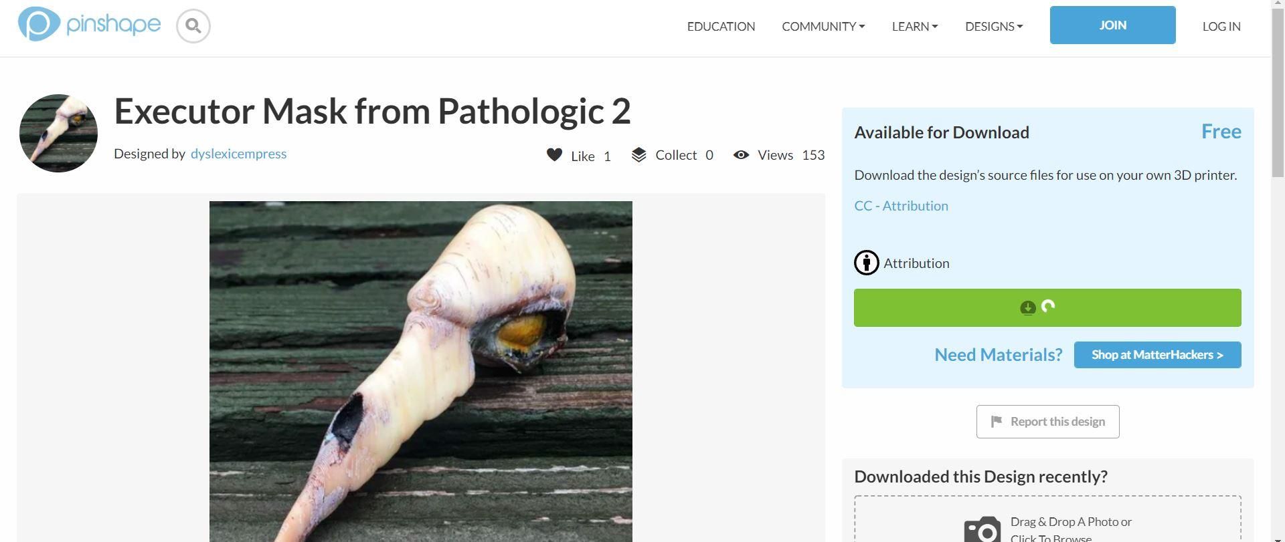Click the JOIN button

1112,25
